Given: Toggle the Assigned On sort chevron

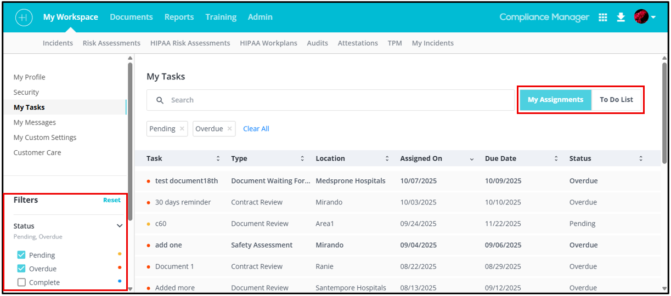Looking at the screenshot, I should coord(472,159).
